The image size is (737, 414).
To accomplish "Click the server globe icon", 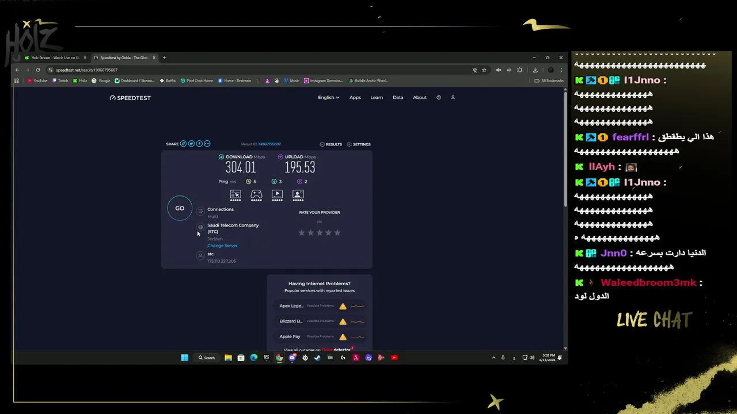I will 200,227.
